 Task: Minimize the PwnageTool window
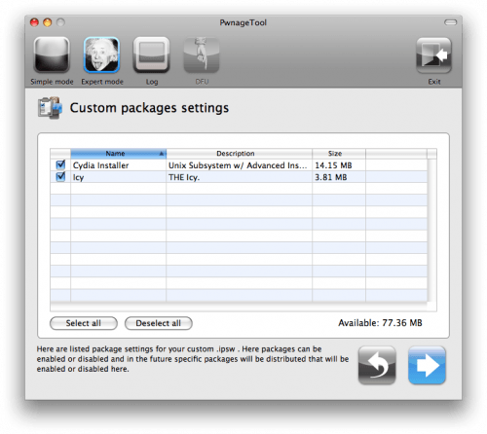(48, 22)
